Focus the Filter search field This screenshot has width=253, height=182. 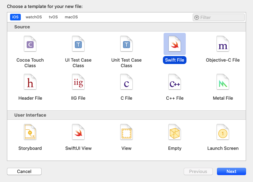point(221,17)
